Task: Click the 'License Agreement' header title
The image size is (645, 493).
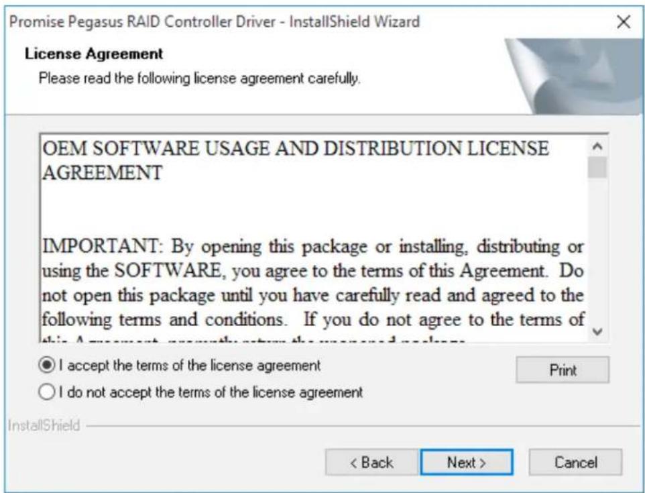Action: coord(94,54)
